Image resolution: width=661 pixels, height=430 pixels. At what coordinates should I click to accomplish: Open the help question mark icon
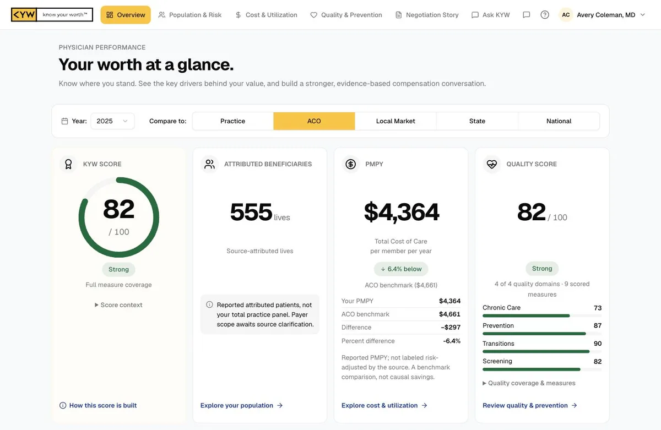tap(545, 15)
